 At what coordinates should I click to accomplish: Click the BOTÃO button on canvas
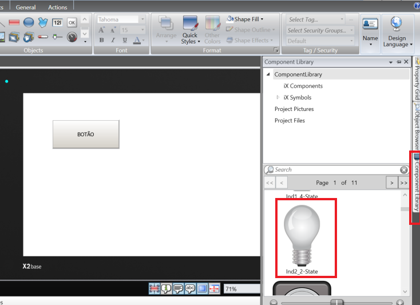86,134
